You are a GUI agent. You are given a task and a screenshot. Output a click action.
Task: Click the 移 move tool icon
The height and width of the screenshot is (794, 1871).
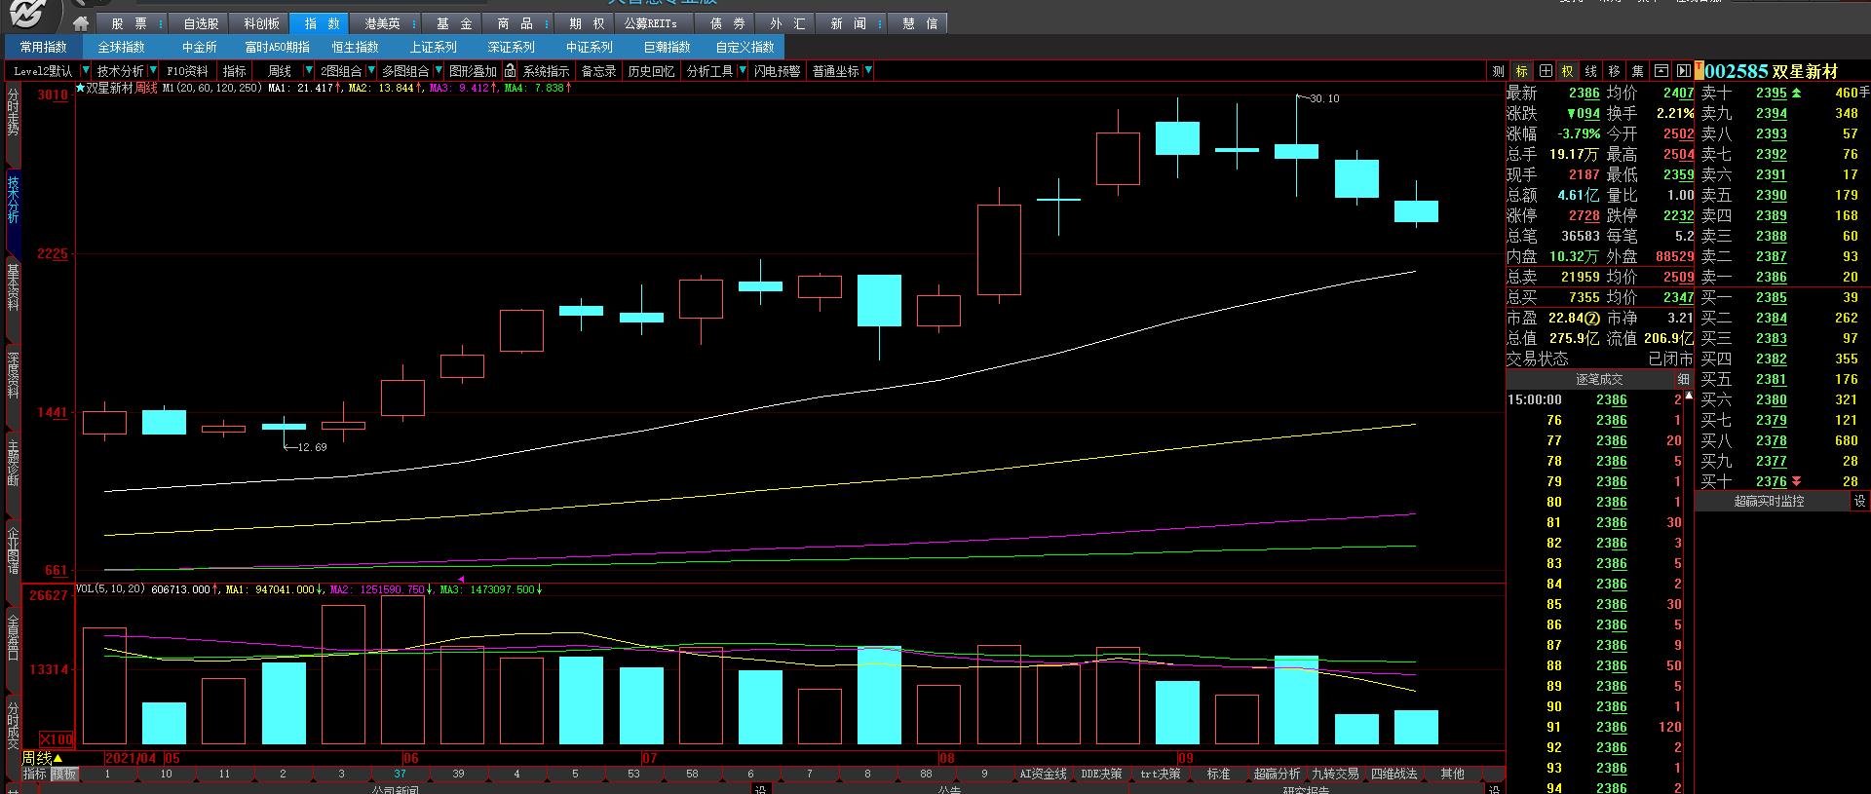tap(1614, 71)
